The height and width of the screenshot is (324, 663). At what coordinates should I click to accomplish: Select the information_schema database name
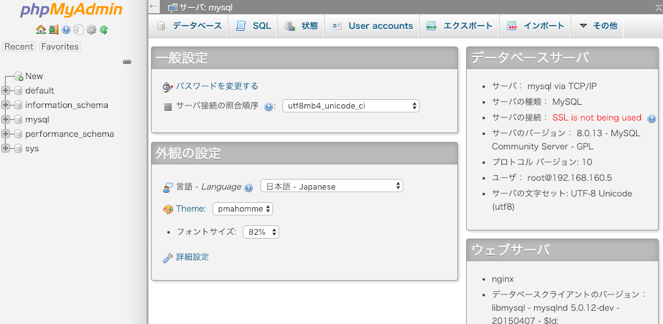click(x=67, y=105)
